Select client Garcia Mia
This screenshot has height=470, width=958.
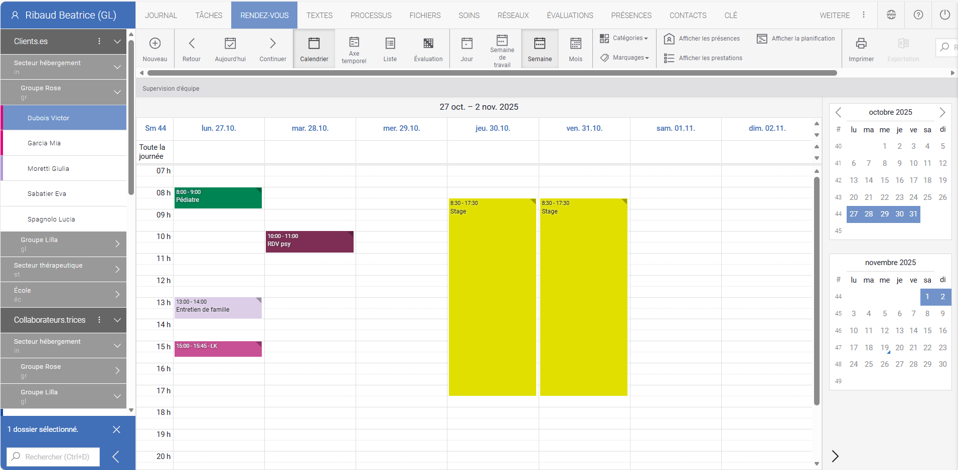coord(44,143)
